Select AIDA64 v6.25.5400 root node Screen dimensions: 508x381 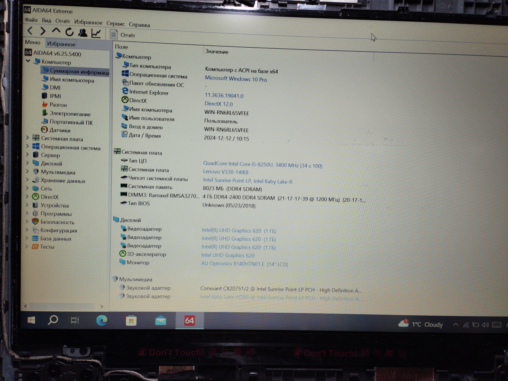(53, 53)
